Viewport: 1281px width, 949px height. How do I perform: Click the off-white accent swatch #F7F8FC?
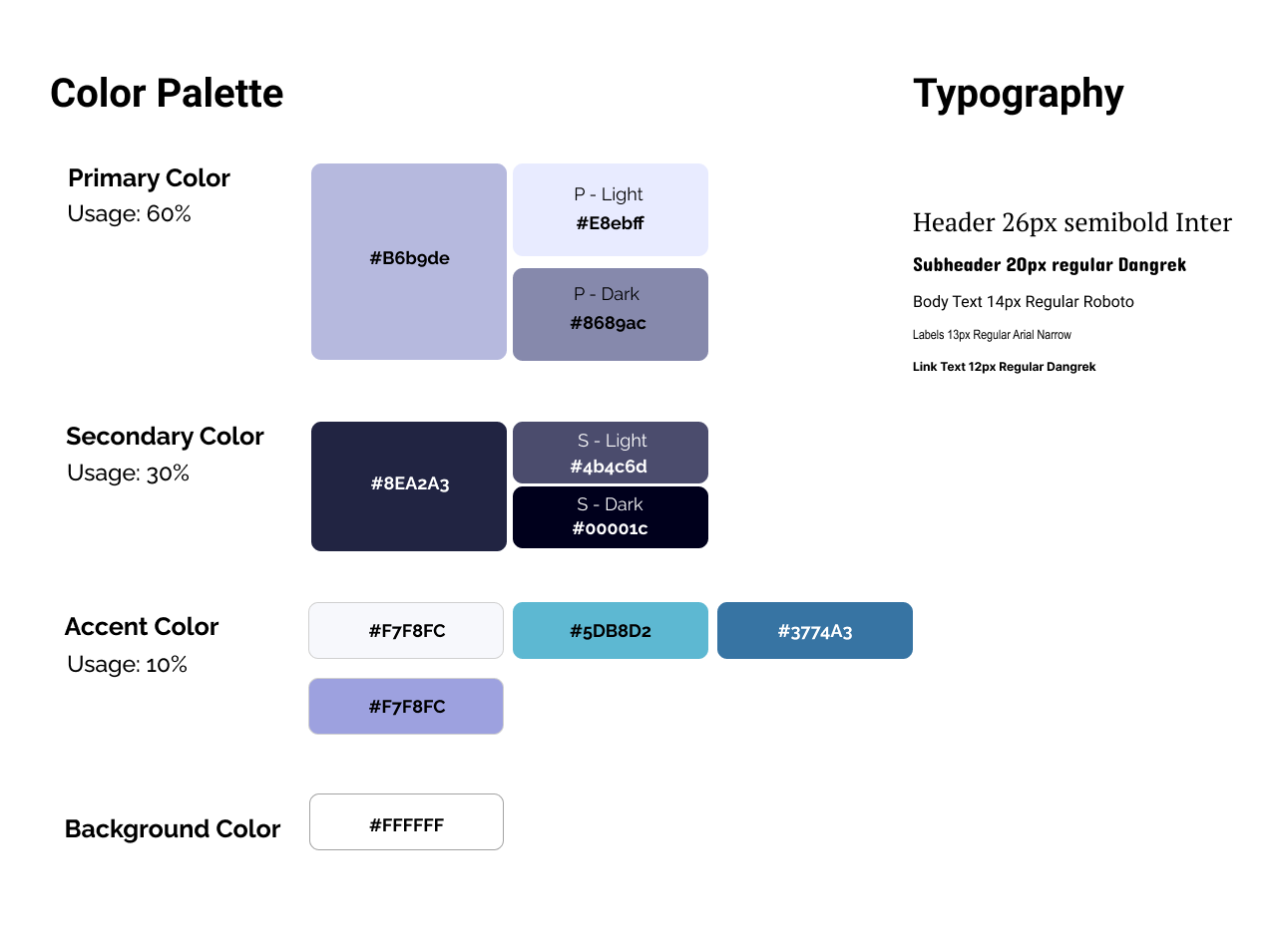coord(406,630)
